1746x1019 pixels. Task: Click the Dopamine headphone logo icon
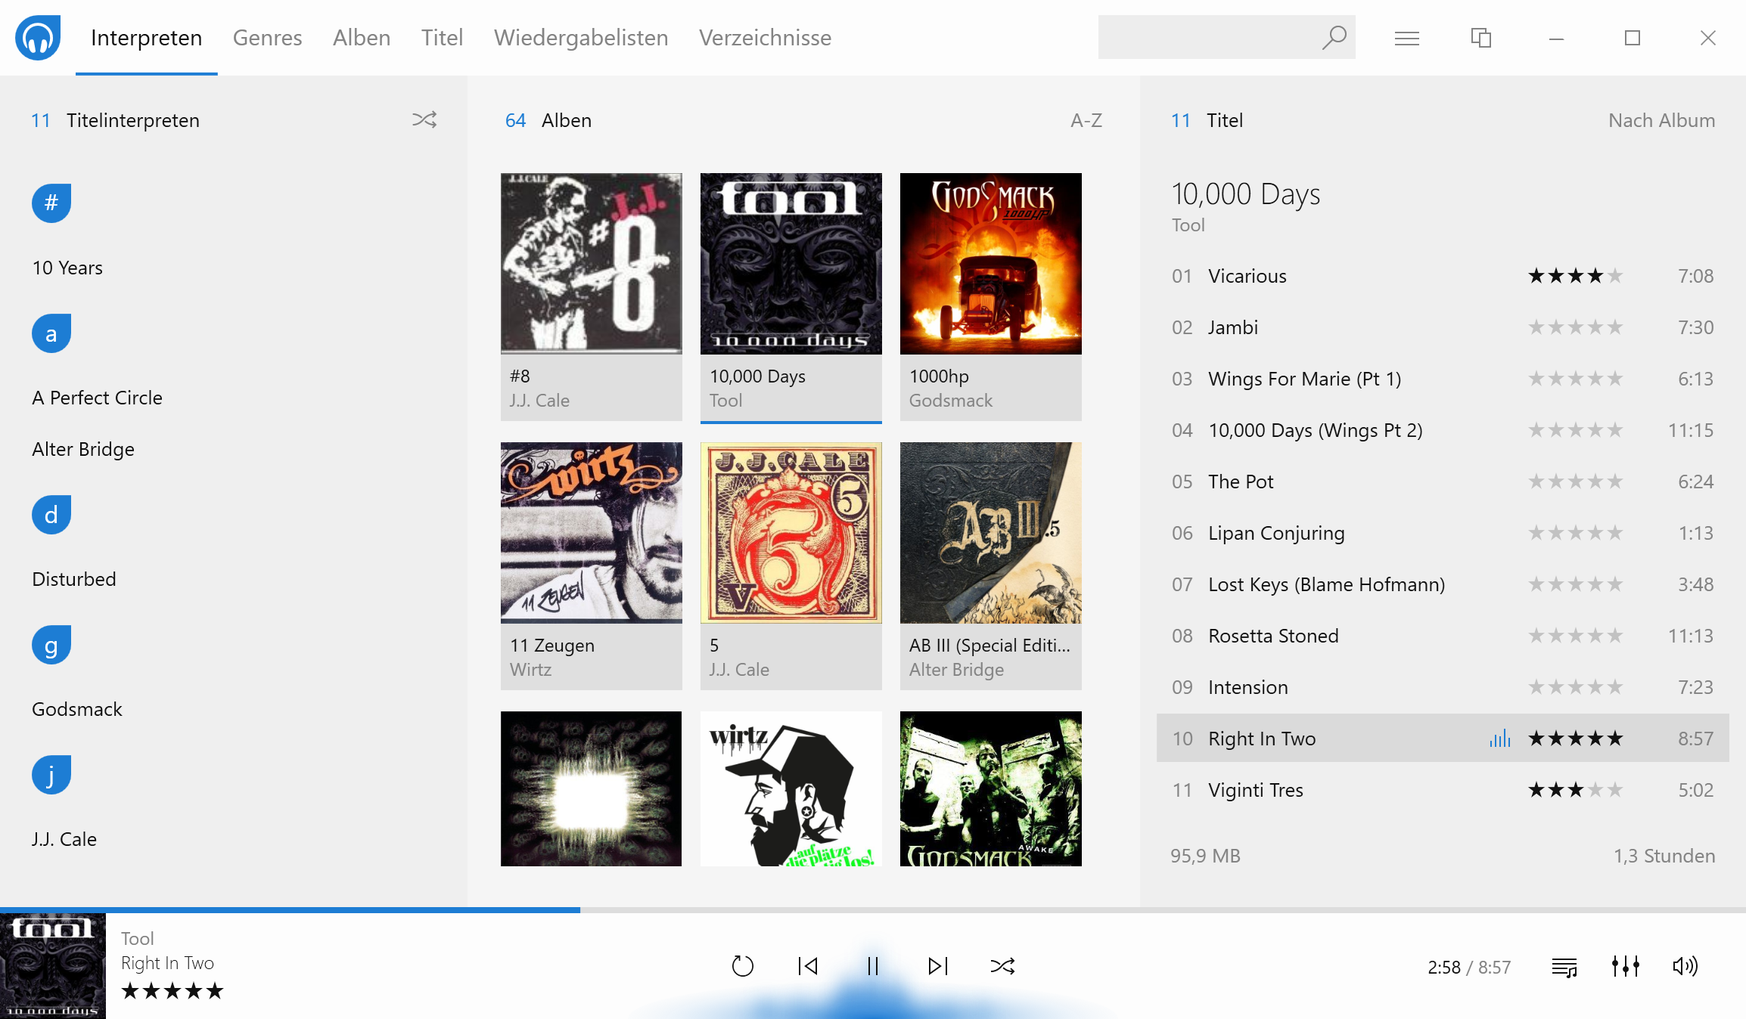38,37
